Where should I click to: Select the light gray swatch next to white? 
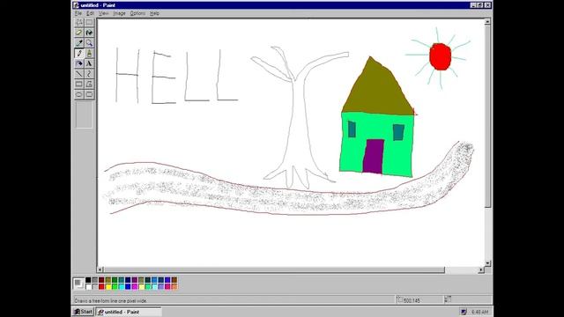[x=95, y=287]
